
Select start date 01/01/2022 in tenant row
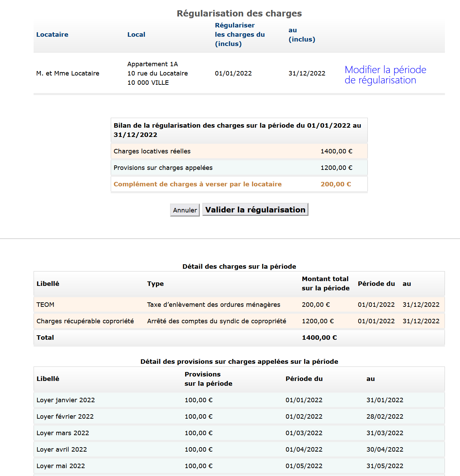pos(233,73)
